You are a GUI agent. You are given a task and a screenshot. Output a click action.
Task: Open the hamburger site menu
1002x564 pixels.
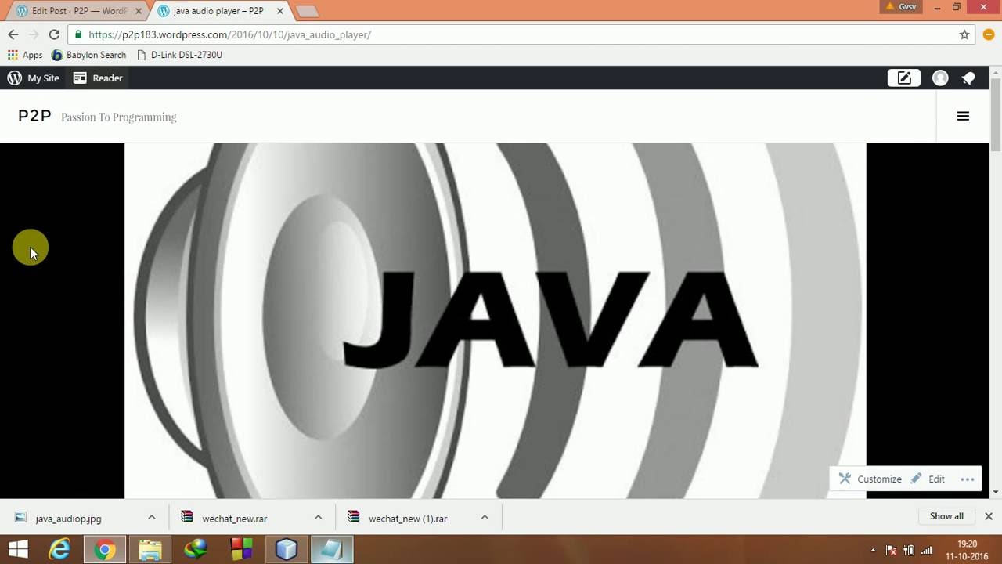pyautogui.click(x=963, y=116)
